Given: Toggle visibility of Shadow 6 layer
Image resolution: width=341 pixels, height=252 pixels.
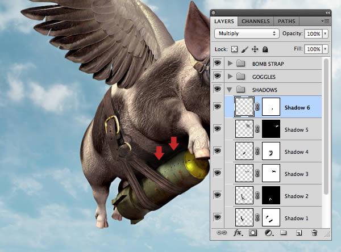Looking at the screenshot, I should pyautogui.click(x=217, y=107).
